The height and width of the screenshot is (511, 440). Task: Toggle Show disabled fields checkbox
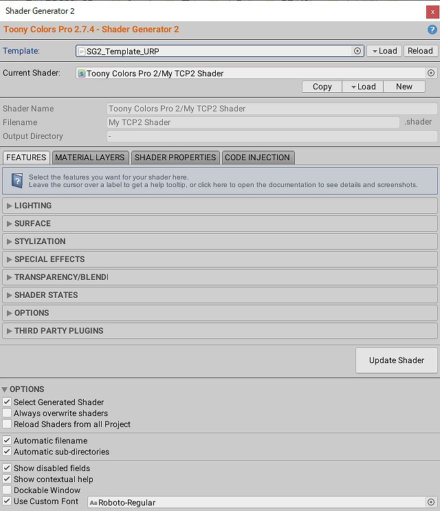7,468
